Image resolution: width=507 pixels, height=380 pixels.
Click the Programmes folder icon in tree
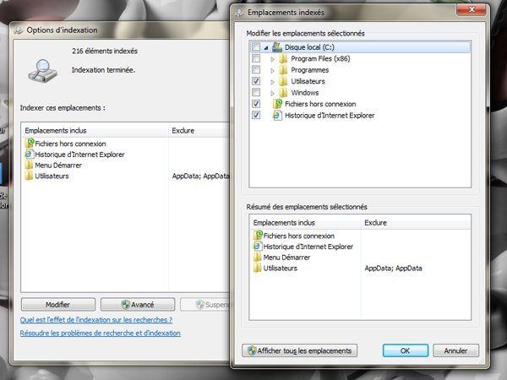pos(283,70)
